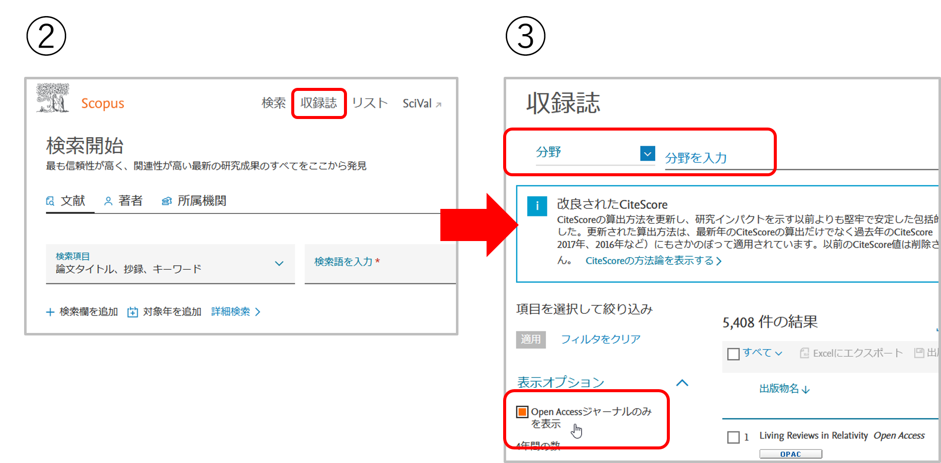Click the OPAC button
Screen dimensions: 941x463
point(790,454)
